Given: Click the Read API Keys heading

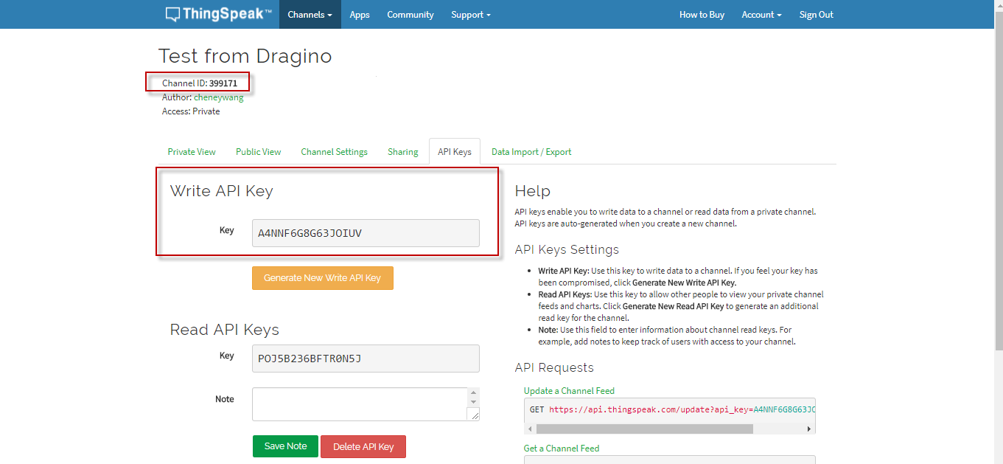Looking at the screenshot, I should click(x=225, y=330).
